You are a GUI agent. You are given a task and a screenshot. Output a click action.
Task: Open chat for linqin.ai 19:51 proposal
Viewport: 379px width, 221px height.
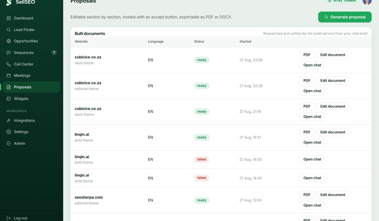pos(312,142)
